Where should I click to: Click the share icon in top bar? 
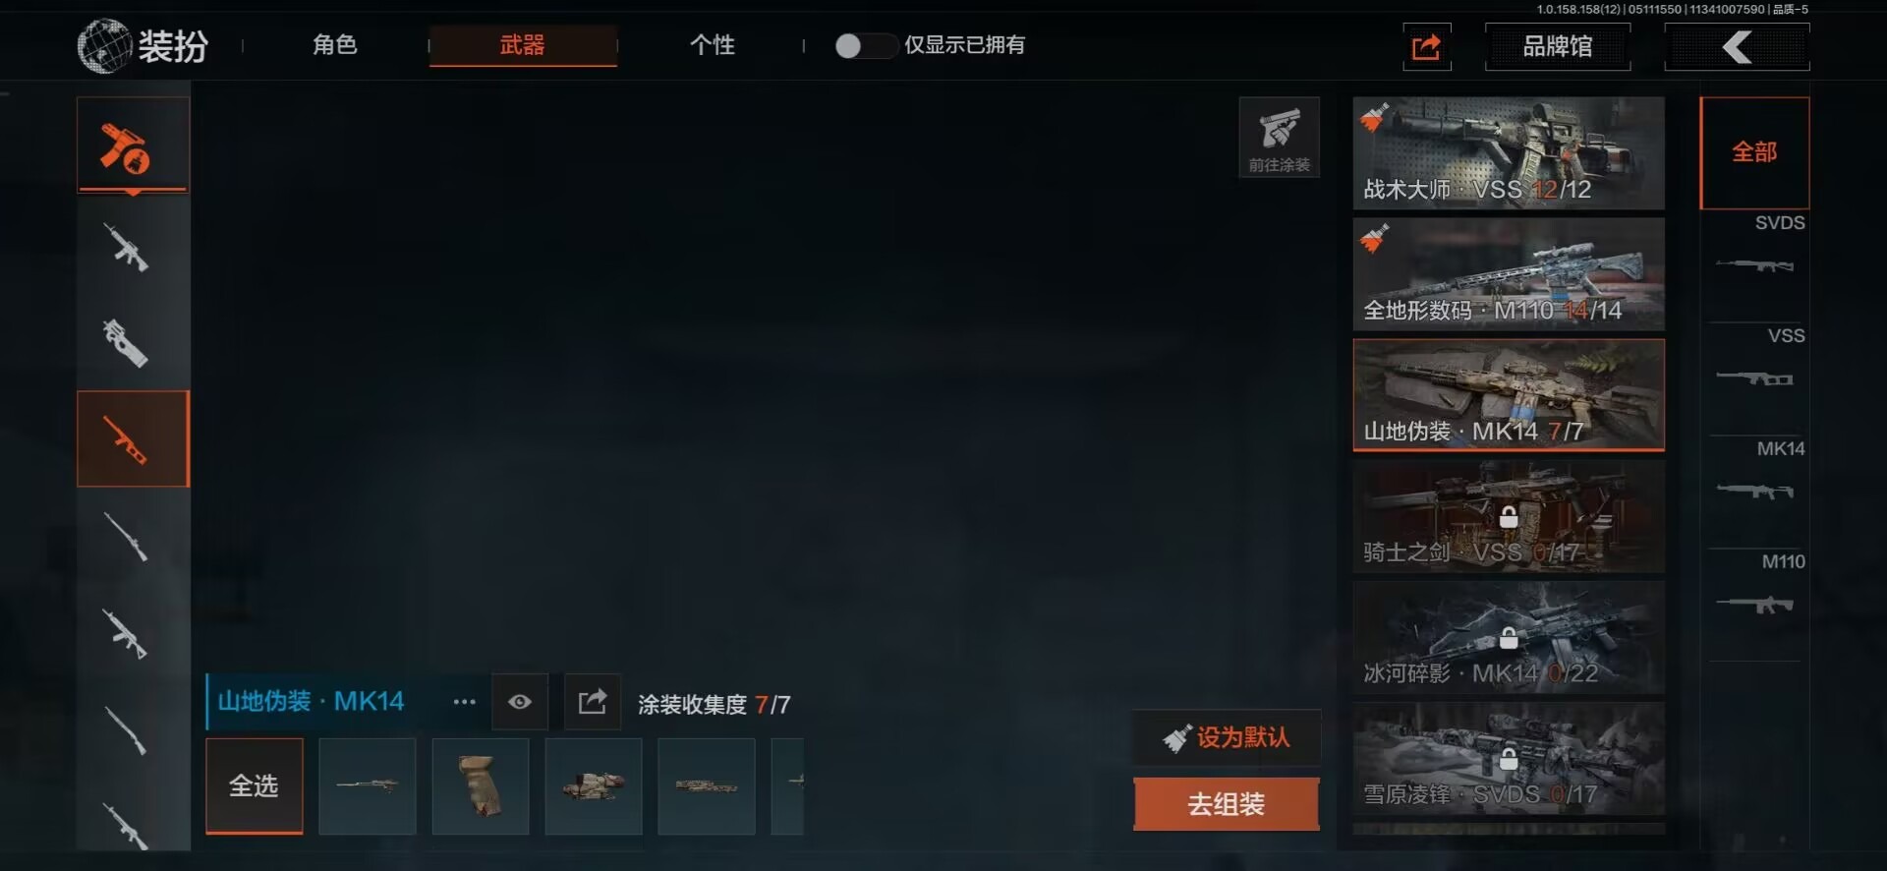click(x=1426, y=47)
